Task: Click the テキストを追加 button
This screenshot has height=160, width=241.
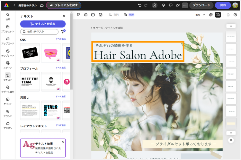Action: tap(43, 24)
